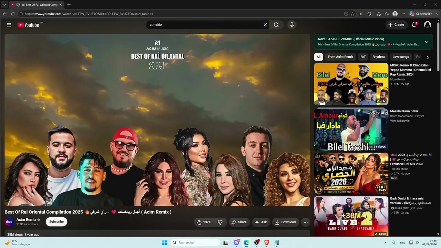Open the weather widget showing 21°C

(17, 242)
